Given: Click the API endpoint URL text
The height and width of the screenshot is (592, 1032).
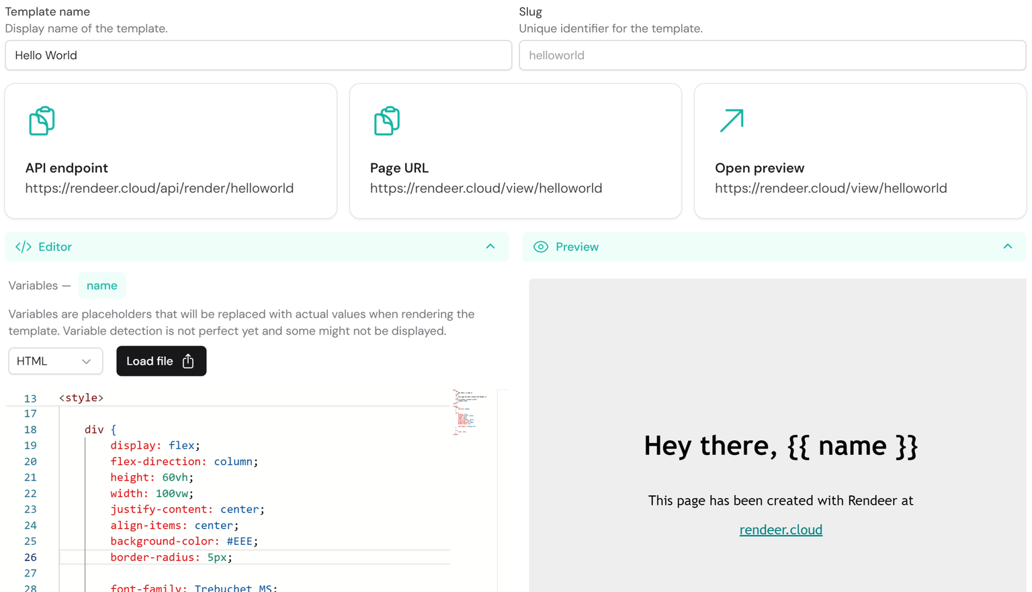Looking at the screenshot, I should click(159, 188).
